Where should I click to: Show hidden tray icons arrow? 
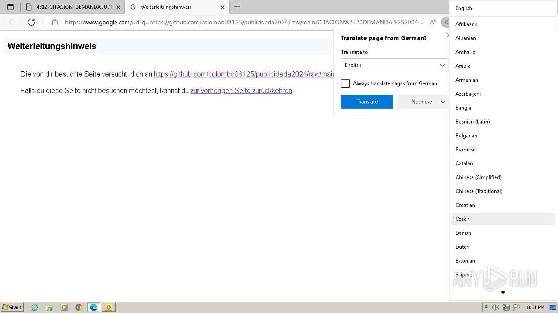click(x=486, y=307)
